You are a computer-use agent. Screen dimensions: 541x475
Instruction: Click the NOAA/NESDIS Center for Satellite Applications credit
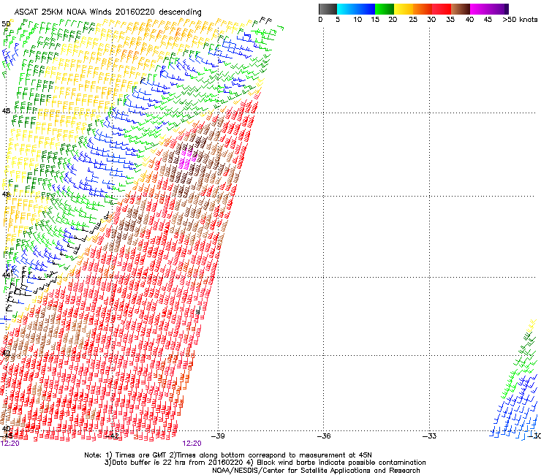[316, 471]
